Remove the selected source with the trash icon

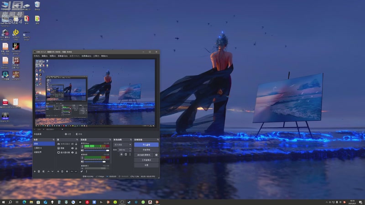click(62, 172)
